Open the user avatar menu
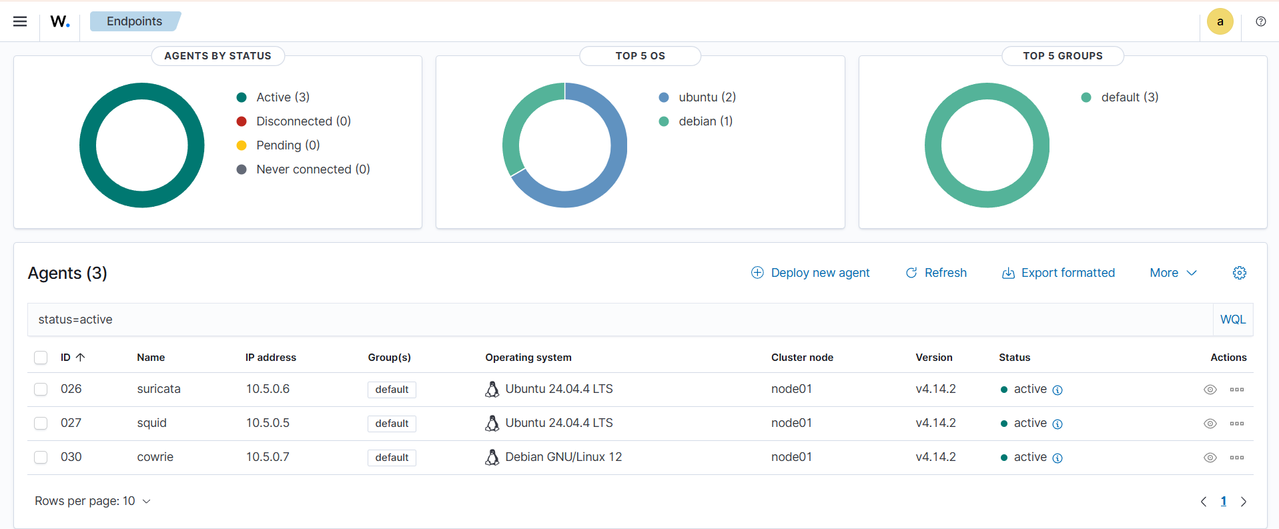 point(1220,21)
